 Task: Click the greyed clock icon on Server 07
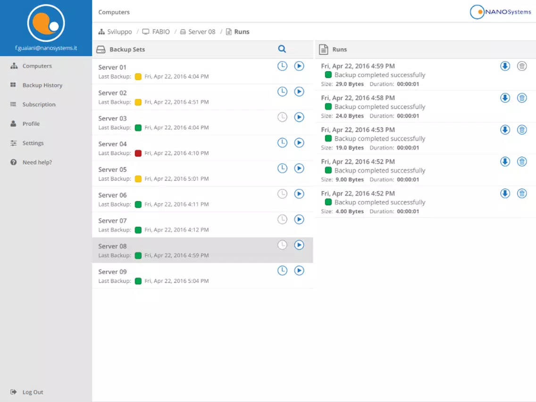pyautogui.click(x=282, y=219)
